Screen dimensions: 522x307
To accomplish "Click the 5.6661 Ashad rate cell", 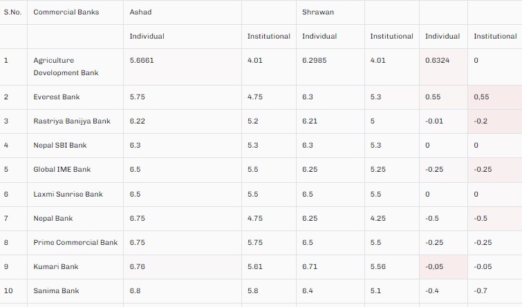I will pos(142,61).
